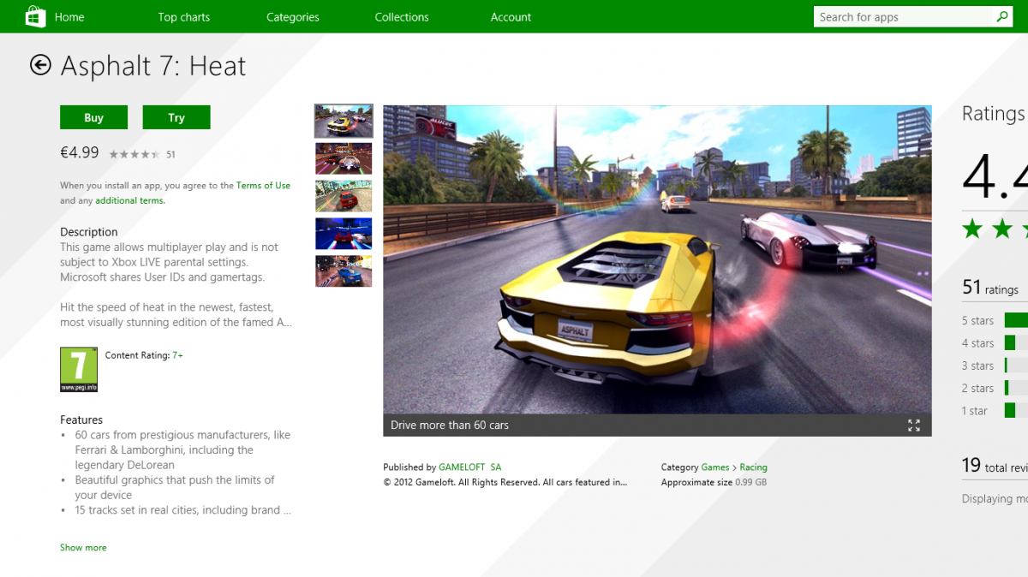The image size is (1028, 577).
Task: Click the 2 stars rating row
Action: 995,388
